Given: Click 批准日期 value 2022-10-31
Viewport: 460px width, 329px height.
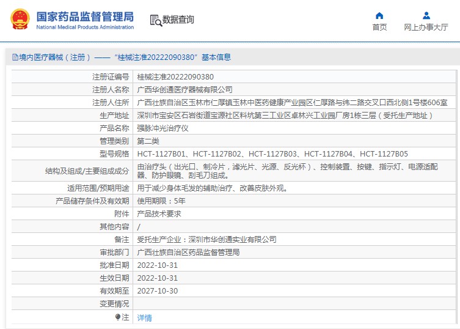Looking at the screenshot, I should pos(158,265).
